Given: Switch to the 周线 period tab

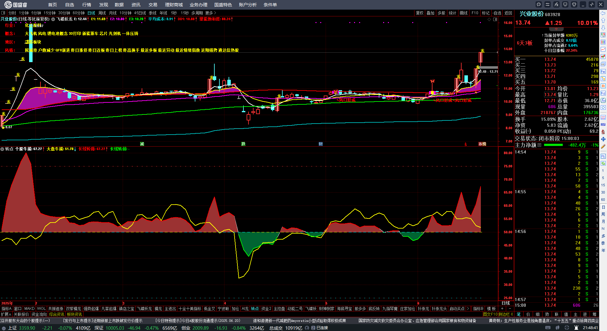Looking at the screenshot, I should click(102, 13).
